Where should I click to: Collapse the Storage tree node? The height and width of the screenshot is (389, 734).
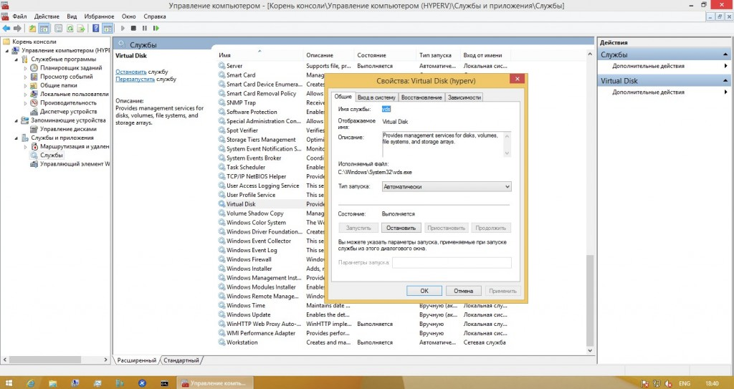[x=16, y=120]
